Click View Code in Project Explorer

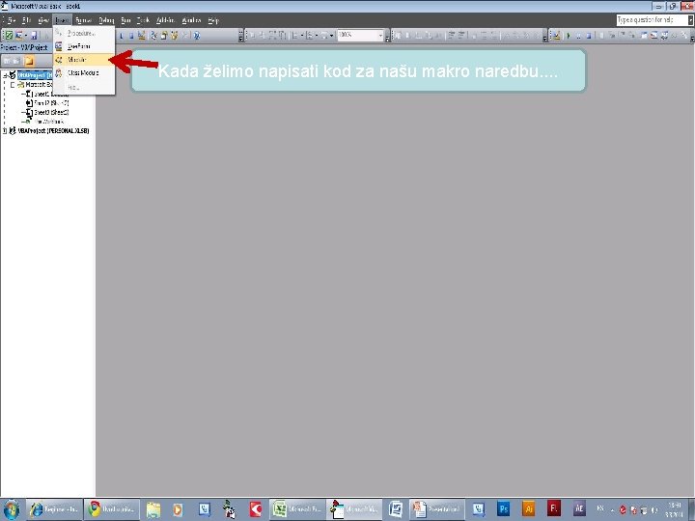pyautogui.click(x=7, y=61)
